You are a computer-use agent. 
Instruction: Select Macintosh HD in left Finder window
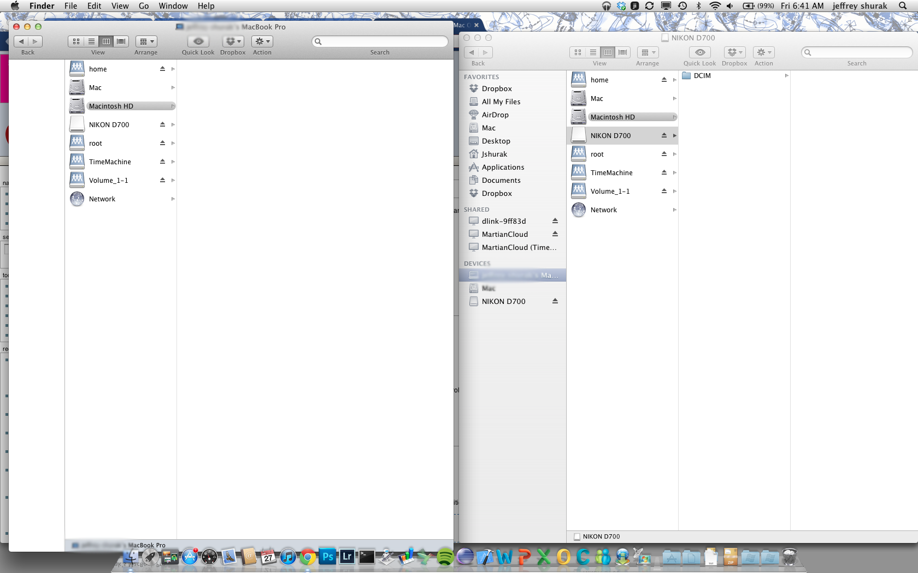pyautogui.click(x=121, y=106)
